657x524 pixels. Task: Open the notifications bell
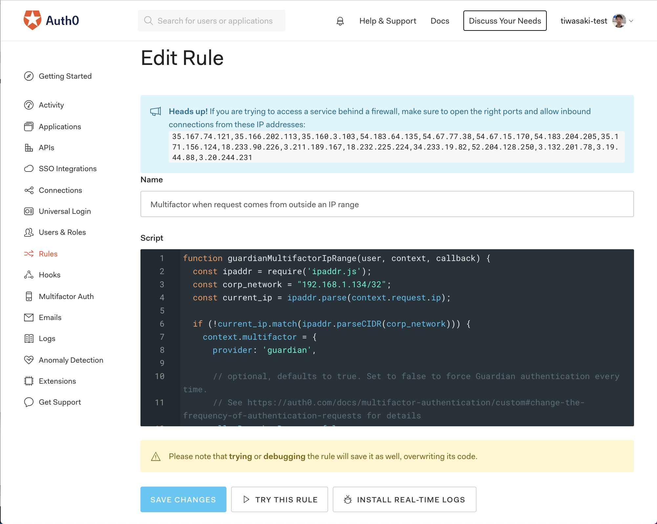[x=340, y=21]
